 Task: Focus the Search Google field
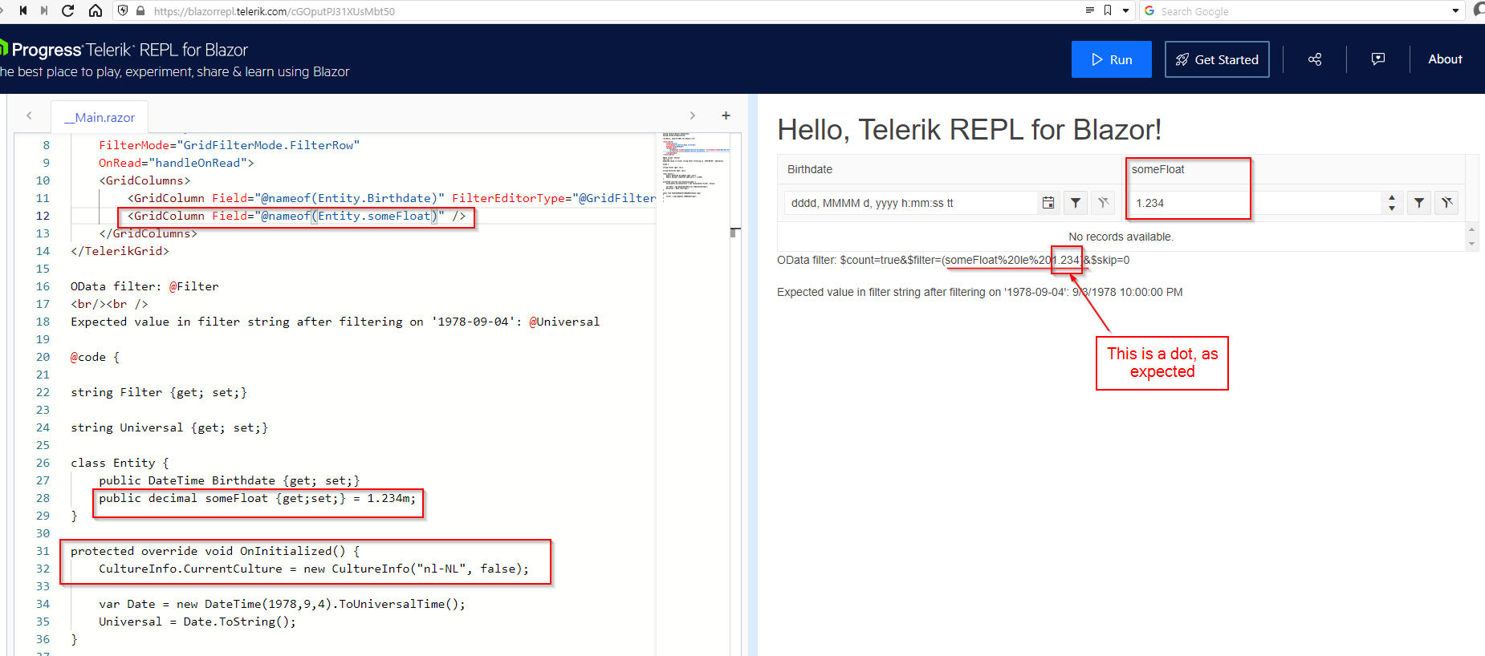[x=1300, y=11]
